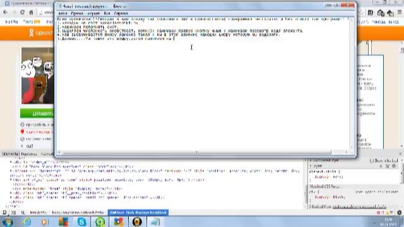Screen dimensions: 404x227
Task: Open DevTools settings gear icon
Action: tap(399, 212)
